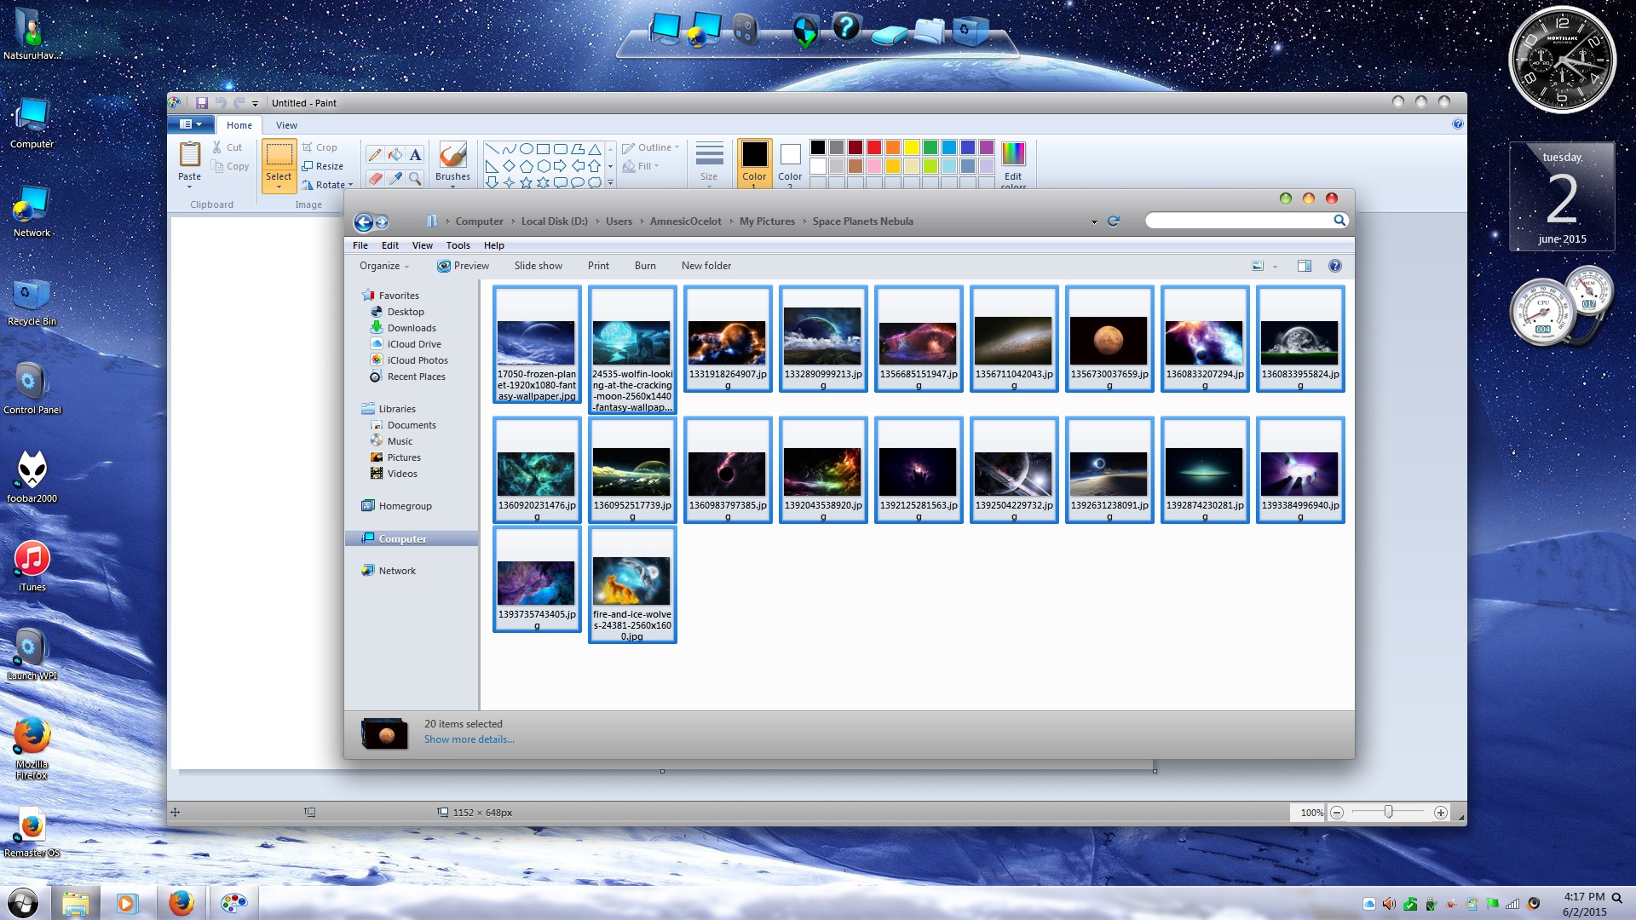Click the refresh icon beside address bar
1636x920 pixels.
coord(1113,221)
